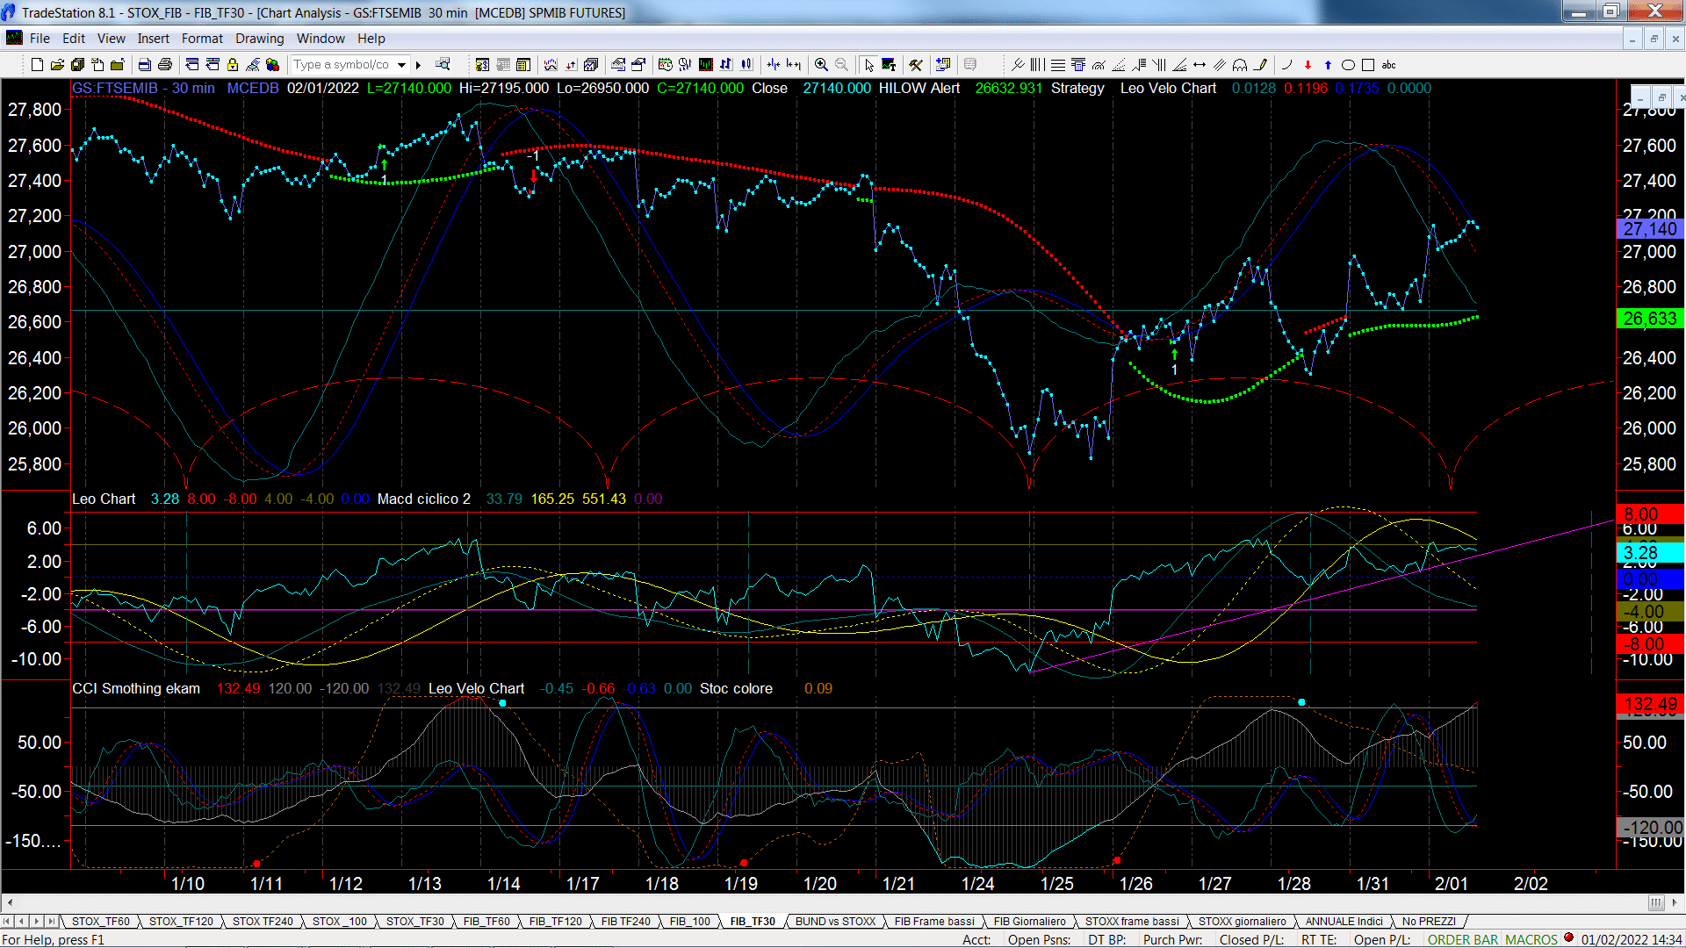Image resolution: width=1686 pixels, height=948 pixels.
Task: Click the New document icon
Action: pos(37,65)
